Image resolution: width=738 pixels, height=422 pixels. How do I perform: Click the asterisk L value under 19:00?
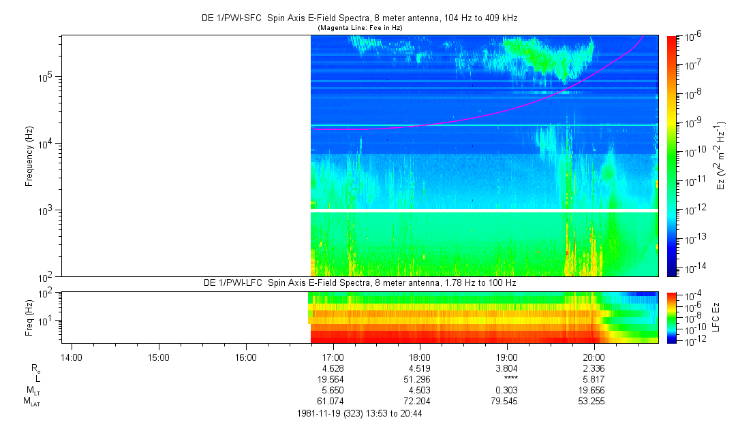pos(507,379)
